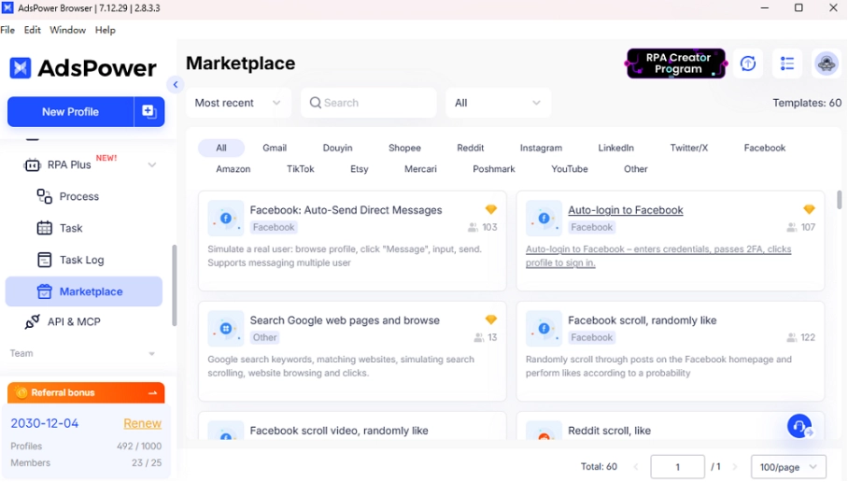Select the Instagram filter tab
Screen dimensions: 848x482
541,148
